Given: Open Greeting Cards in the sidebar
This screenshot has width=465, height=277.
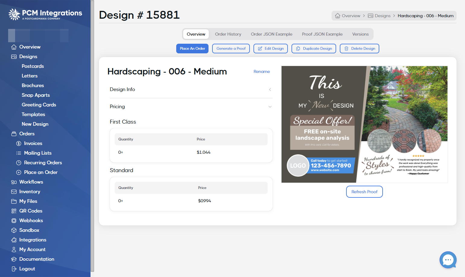Looking at the screenshot, I should [39, 105].
